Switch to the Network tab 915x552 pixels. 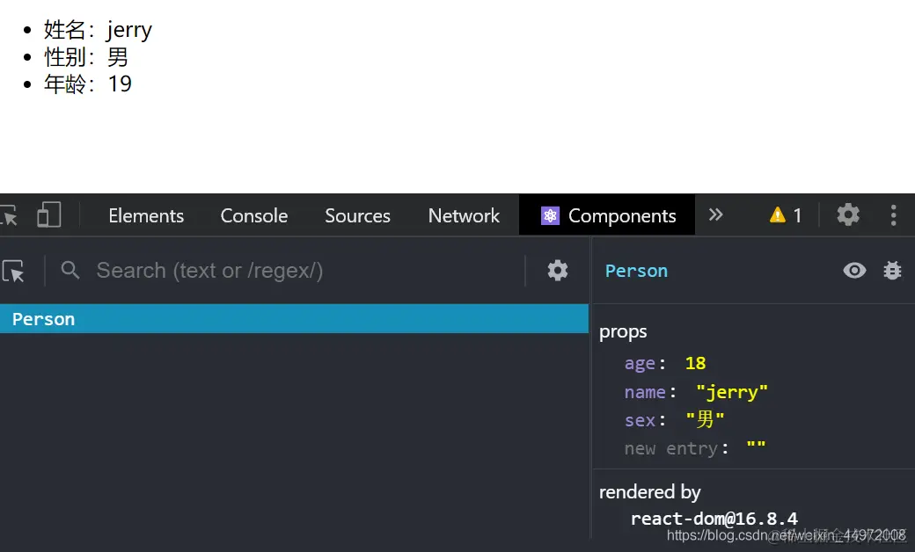click(x=464, y=215)
